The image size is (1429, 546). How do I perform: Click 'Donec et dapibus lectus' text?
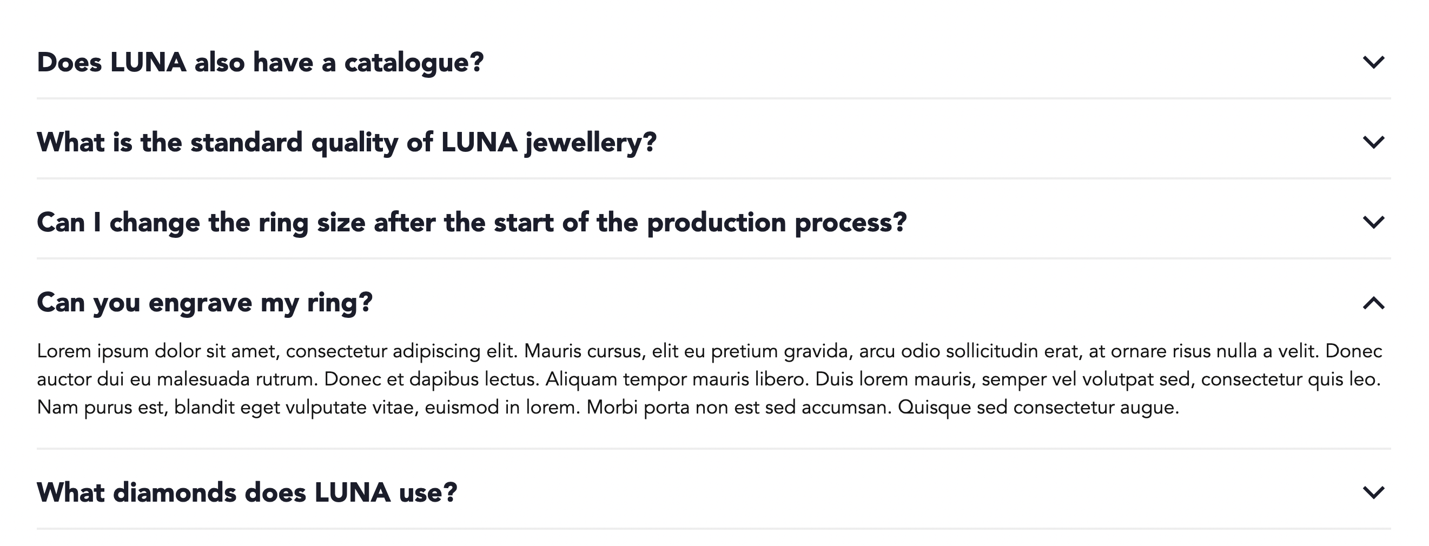coord(432,379)
